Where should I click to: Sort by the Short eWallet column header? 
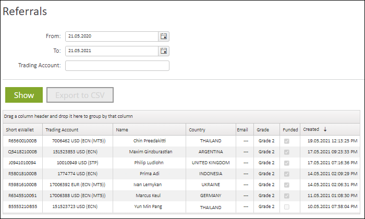(x=19, y=130)
